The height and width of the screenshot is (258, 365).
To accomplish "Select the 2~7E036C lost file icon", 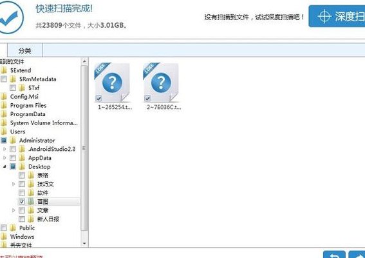I will (161, 83).
